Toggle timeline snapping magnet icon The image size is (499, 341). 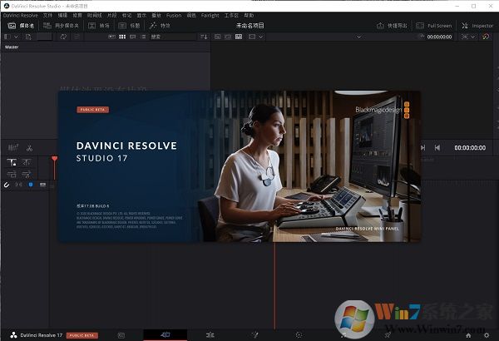(7, 185)
